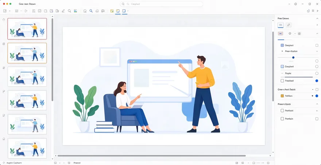Screen dimensions: 321x165
Task: Click the chart icon at toolbar start
Action: (x=5, y=11)
